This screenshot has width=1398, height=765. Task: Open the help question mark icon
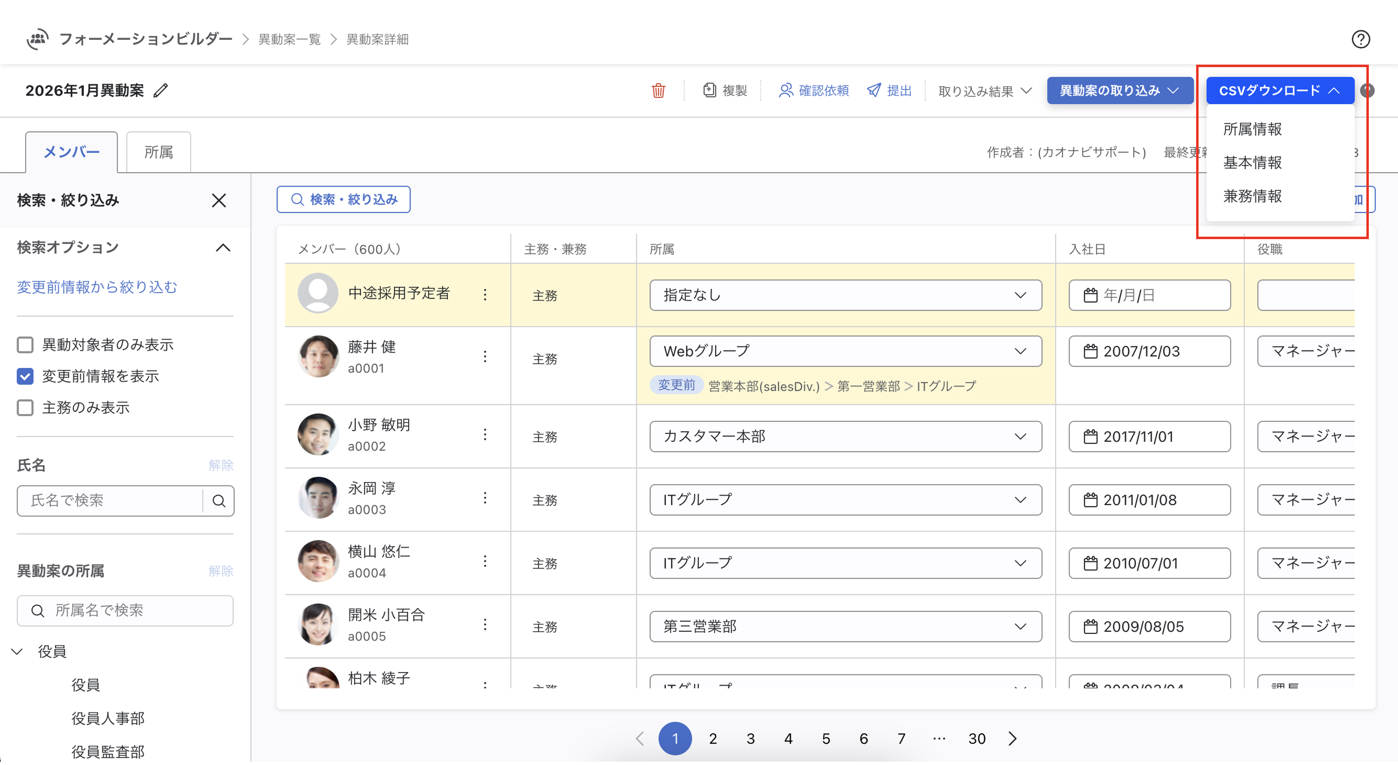[x=1360, y=39]
